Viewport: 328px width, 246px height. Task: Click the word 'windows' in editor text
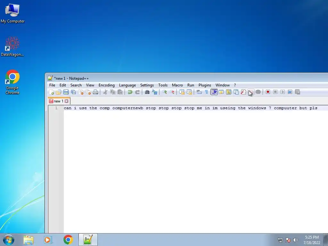pos(257,108)
